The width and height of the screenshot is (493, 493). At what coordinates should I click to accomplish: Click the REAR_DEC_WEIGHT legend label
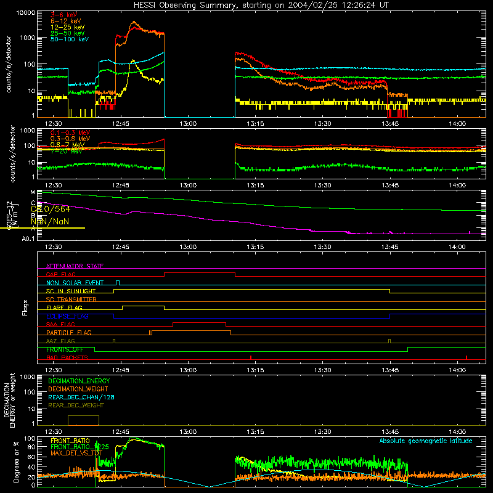coord(76,405)
